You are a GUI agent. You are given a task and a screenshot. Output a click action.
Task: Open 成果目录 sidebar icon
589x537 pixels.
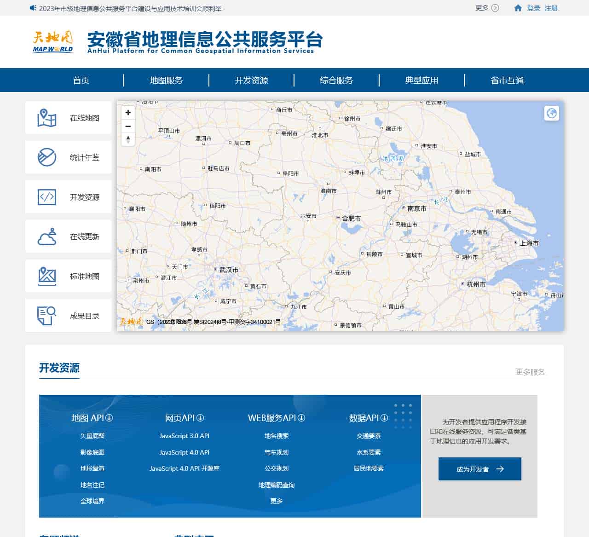click(x=46, y=316)
